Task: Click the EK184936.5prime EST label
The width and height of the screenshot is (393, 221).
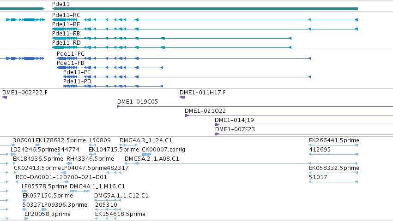Action: point(38,159)
